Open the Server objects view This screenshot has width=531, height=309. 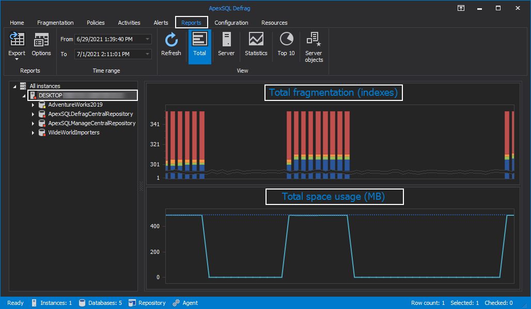[x=314, y=47]
